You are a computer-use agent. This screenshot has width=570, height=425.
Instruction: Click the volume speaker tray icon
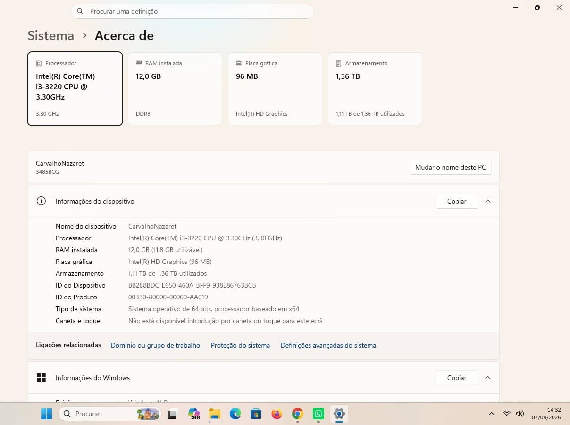pos(520,414)
